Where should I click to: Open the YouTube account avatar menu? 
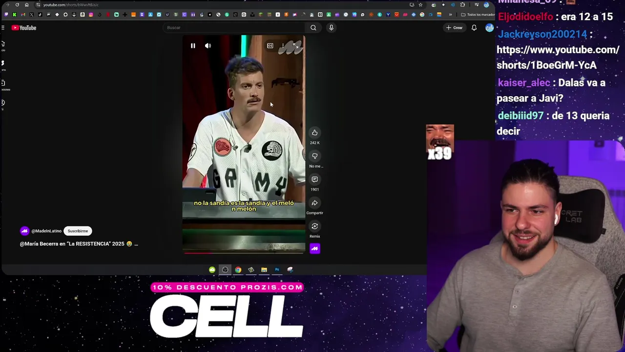click(x=489, y=28)
